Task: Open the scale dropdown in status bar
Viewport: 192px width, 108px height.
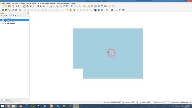Action: pos(137,103)
